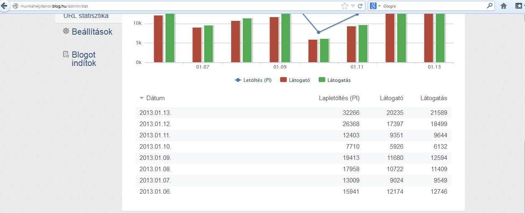This screenshot has height=213, width=525.
Task: Click the Dátum column sort arrow
Action: 142,98
